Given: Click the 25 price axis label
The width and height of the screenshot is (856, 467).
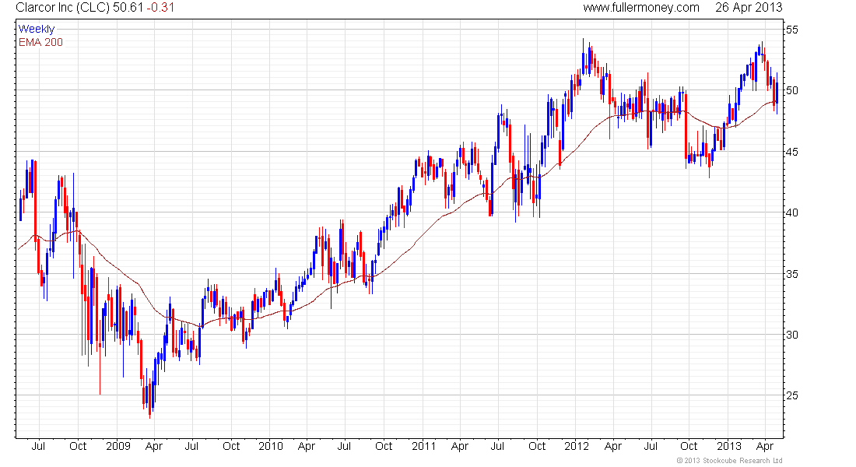Looking at the screenshot, I should pyautogui.click(x=791, y=395).
